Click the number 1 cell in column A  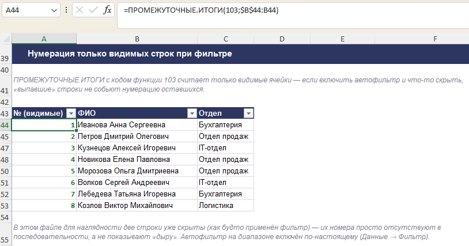coord(44,125)
